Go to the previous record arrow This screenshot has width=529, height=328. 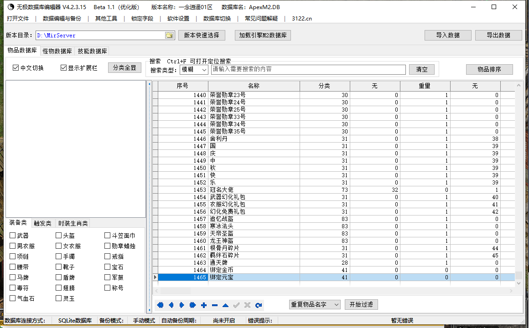coord(171,305)
